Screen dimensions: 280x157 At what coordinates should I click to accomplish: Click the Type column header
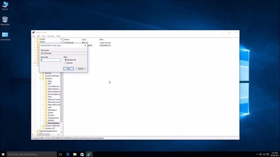click(x=84, y=40)
